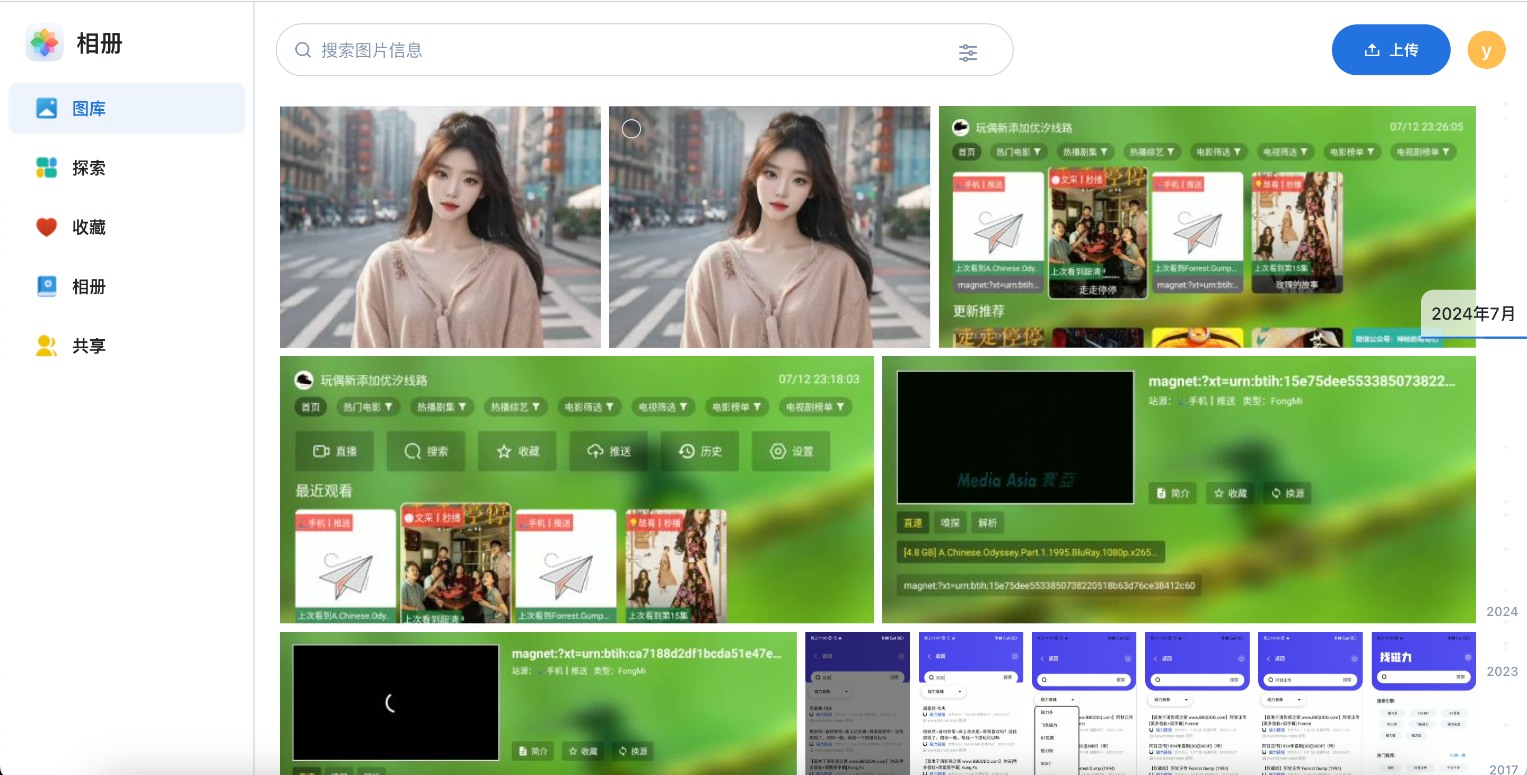Open the 收藏 favorites section
Image resolution: width=1527 pixels, height=775 pixels.
click(126, 227)
